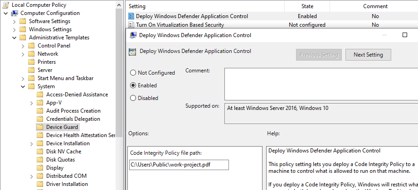
Task: Collapse the System node
Action: pos(23,86)
